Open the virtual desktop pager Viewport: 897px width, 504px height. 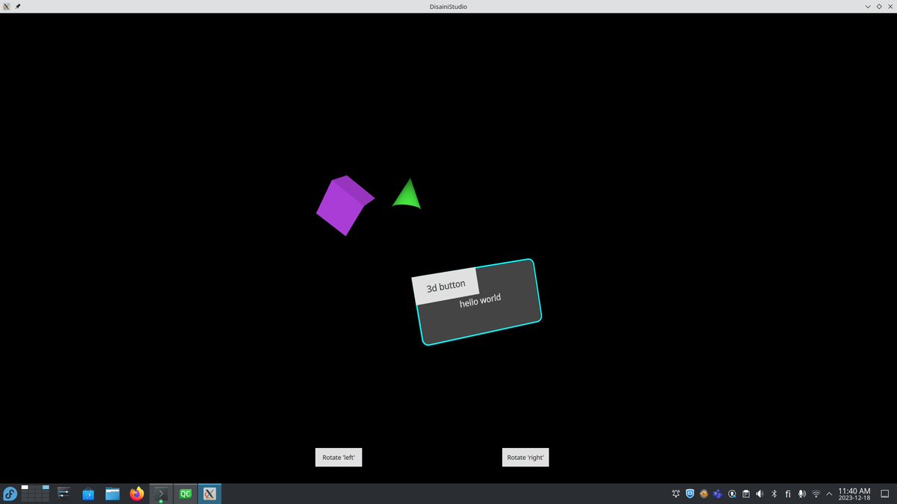35,494
